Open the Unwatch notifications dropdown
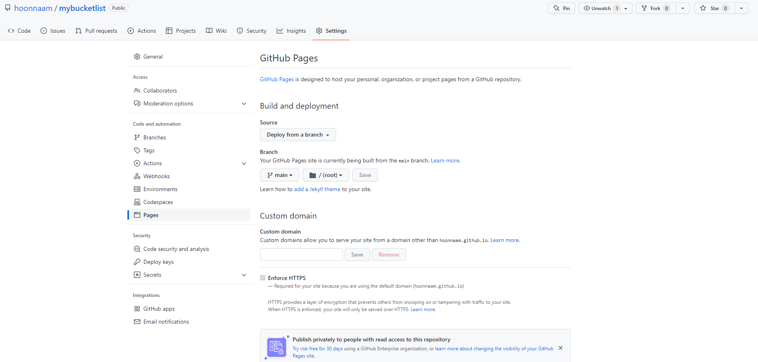 pyautogui.click(x=605, y=8)
